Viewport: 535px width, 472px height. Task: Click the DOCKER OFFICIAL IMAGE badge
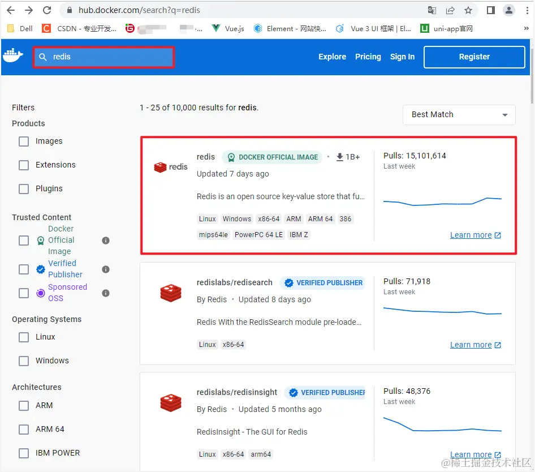(272, 157)
